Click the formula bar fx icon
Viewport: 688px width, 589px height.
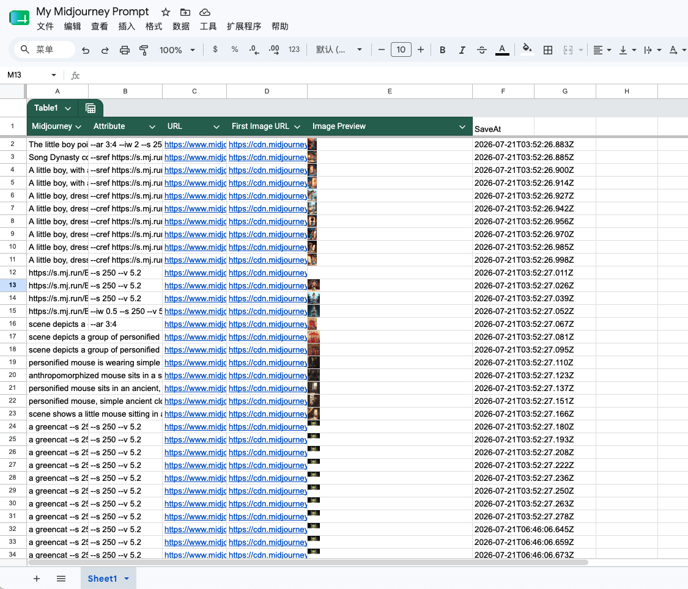click(75, 75)
